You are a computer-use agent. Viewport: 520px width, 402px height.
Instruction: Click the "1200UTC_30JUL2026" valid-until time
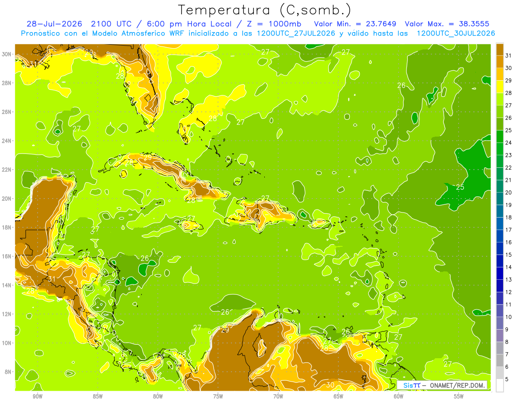click(456, 33)
